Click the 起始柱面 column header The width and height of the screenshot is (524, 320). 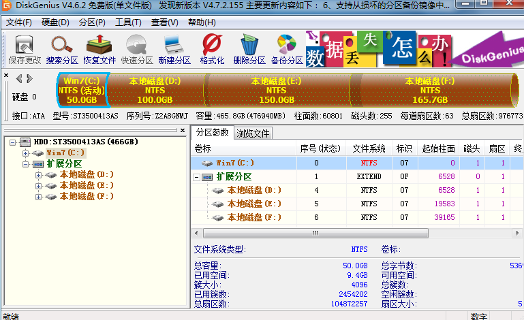(439, 148)
